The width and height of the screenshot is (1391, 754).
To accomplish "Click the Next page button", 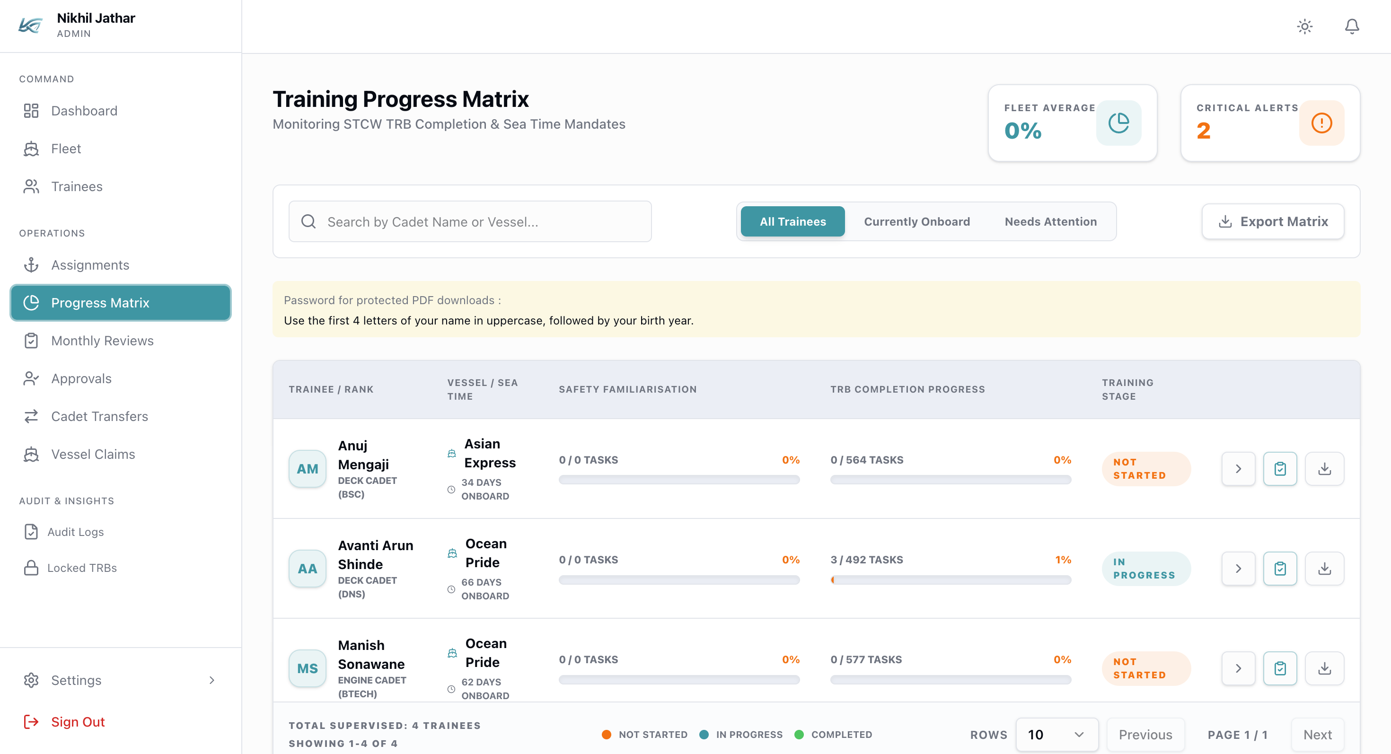I will pyautogui.click(x=1318, y=735).
